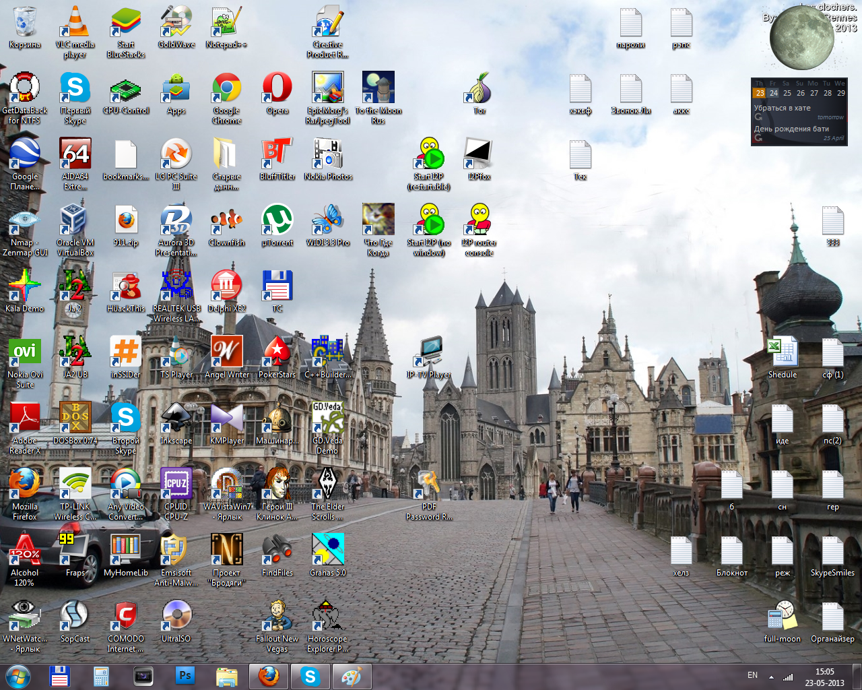Open CPUID CPU-Z shortcut
Viewport: 862px width, 690px height.
pos(176,494)
